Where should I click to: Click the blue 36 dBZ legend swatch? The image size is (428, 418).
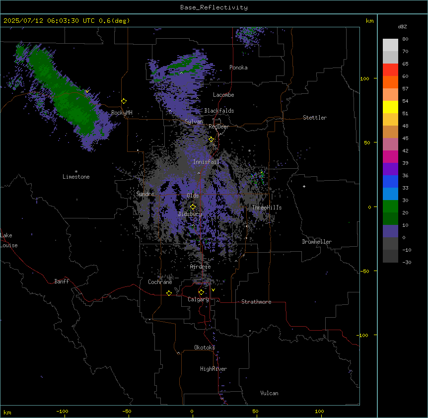pos(390,181)
